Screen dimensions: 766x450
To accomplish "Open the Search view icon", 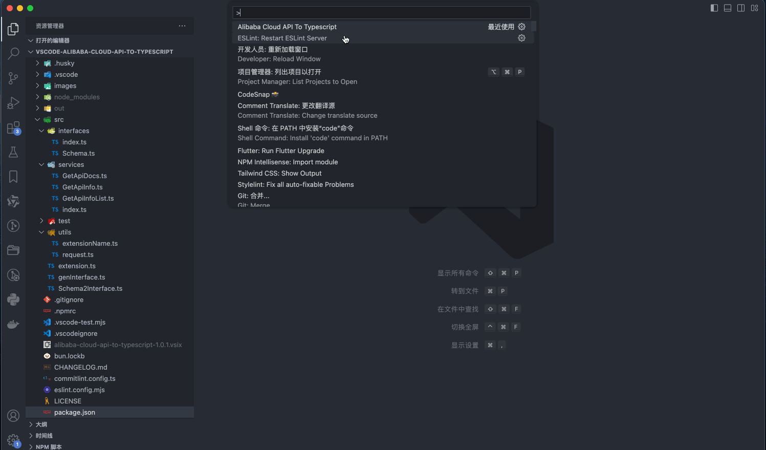I will (x=13, y=53).
